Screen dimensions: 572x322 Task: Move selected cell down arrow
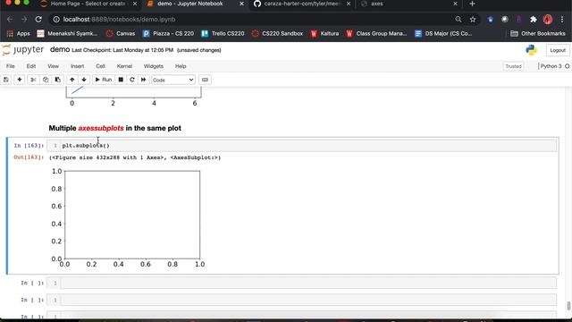point(84,80)
